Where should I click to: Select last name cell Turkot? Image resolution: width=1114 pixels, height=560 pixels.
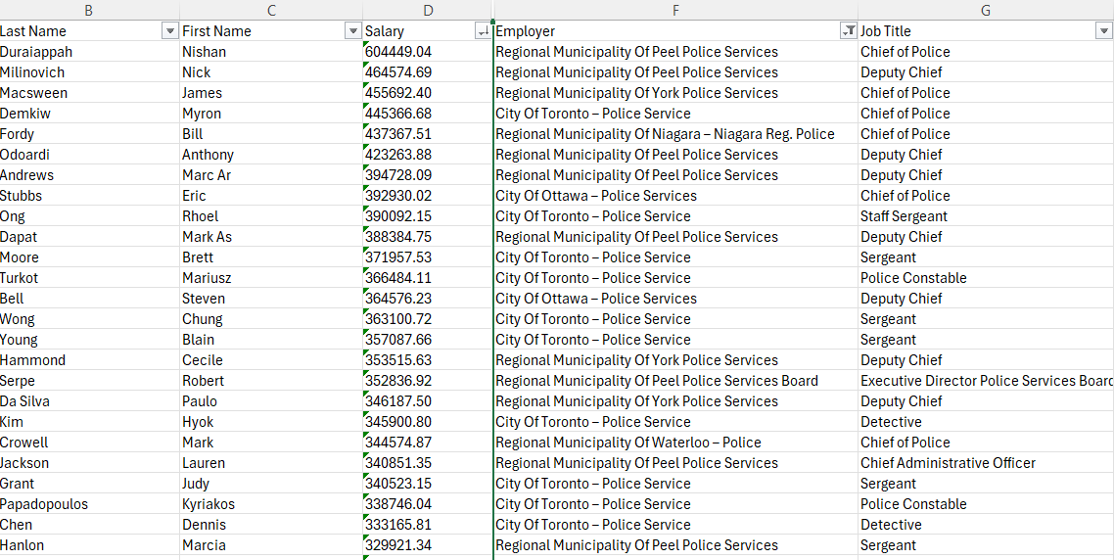[x=89, y=278]
